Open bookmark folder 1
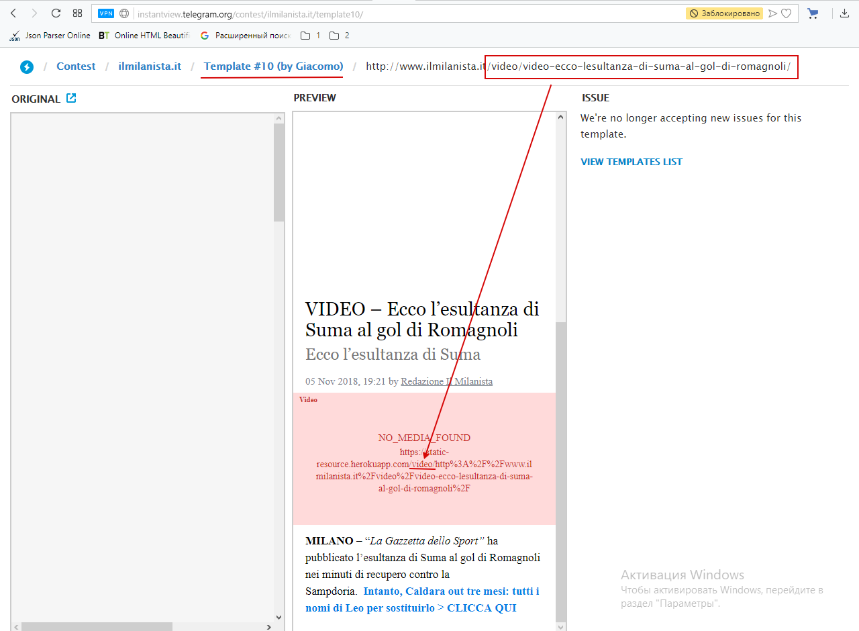859x631 pixels. click(311, 36)
